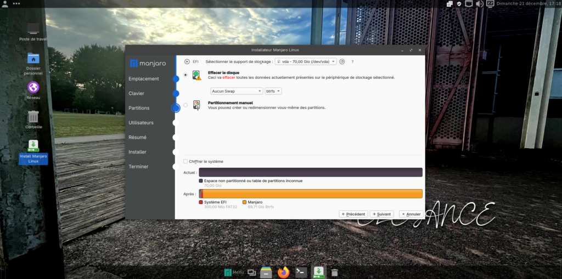Open the network tray icon
Viewport: 562px width, 279px height.
tap(469, 4)
